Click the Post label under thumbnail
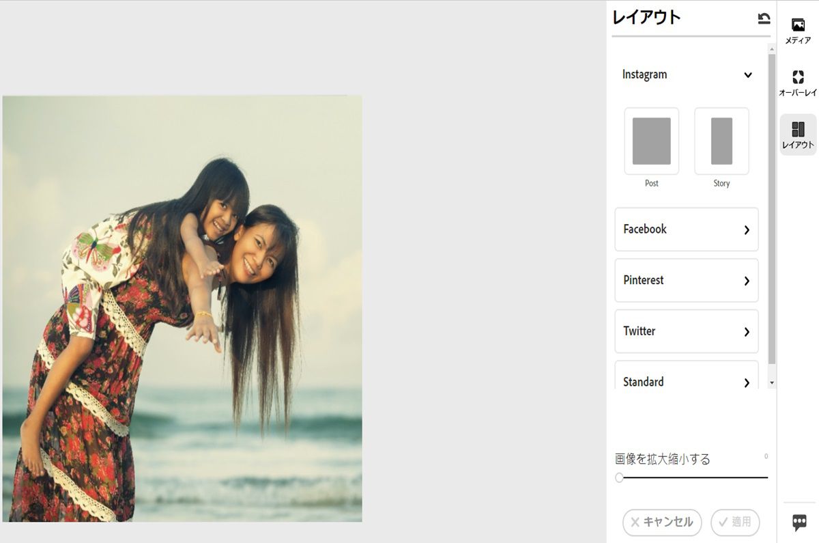This screenshot has height=543, width=819. point(652,183)
